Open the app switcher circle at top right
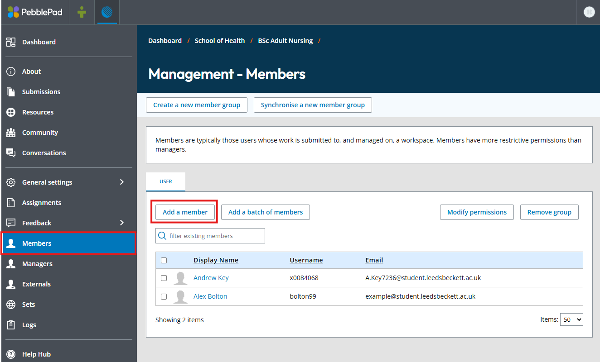Viewport: 600px width, 362px height. tap(589, 12)
